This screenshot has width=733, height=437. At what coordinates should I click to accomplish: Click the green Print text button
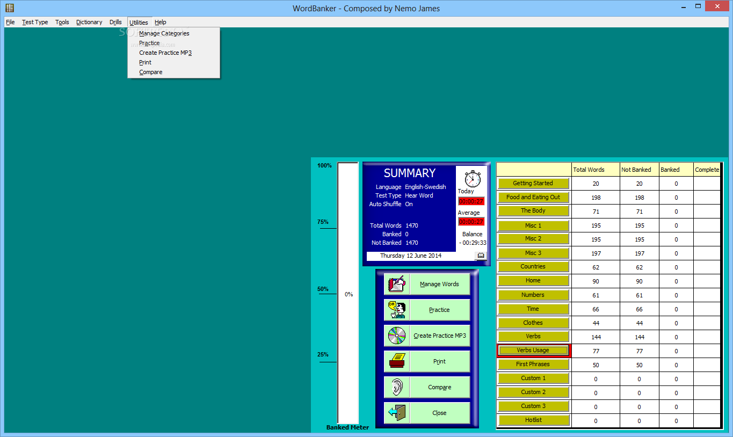(x=439, y=361)
